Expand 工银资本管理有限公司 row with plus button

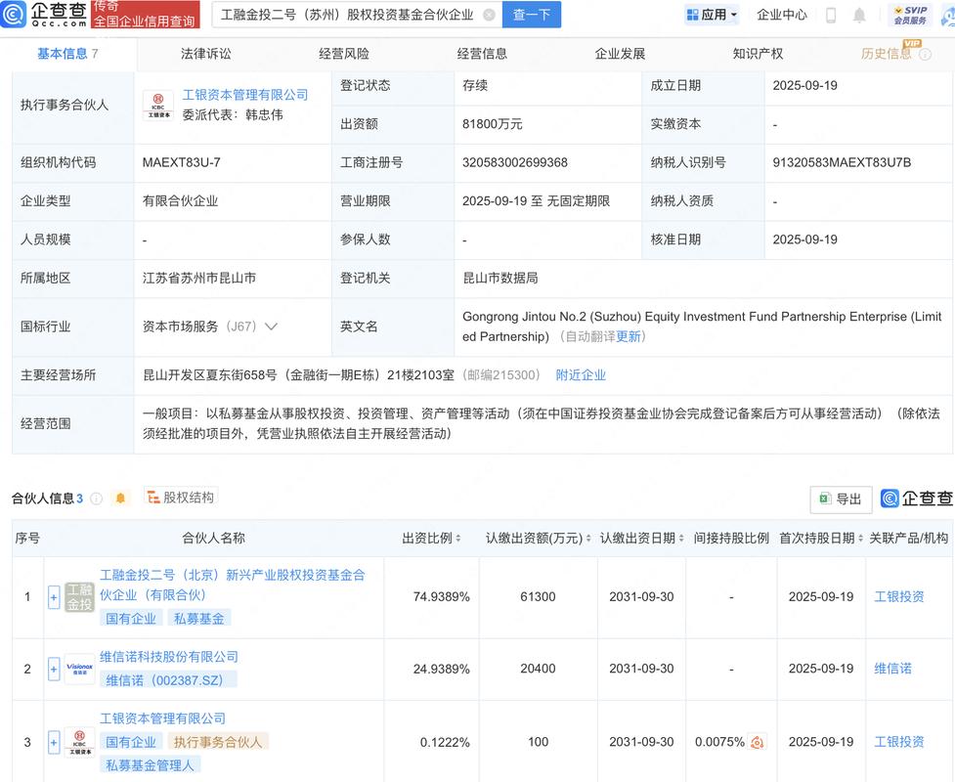tap(54, 742)
